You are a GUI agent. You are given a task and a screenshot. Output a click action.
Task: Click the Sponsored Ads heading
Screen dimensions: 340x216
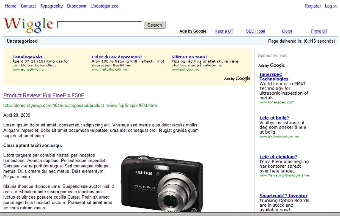click(x=273, y=56)
